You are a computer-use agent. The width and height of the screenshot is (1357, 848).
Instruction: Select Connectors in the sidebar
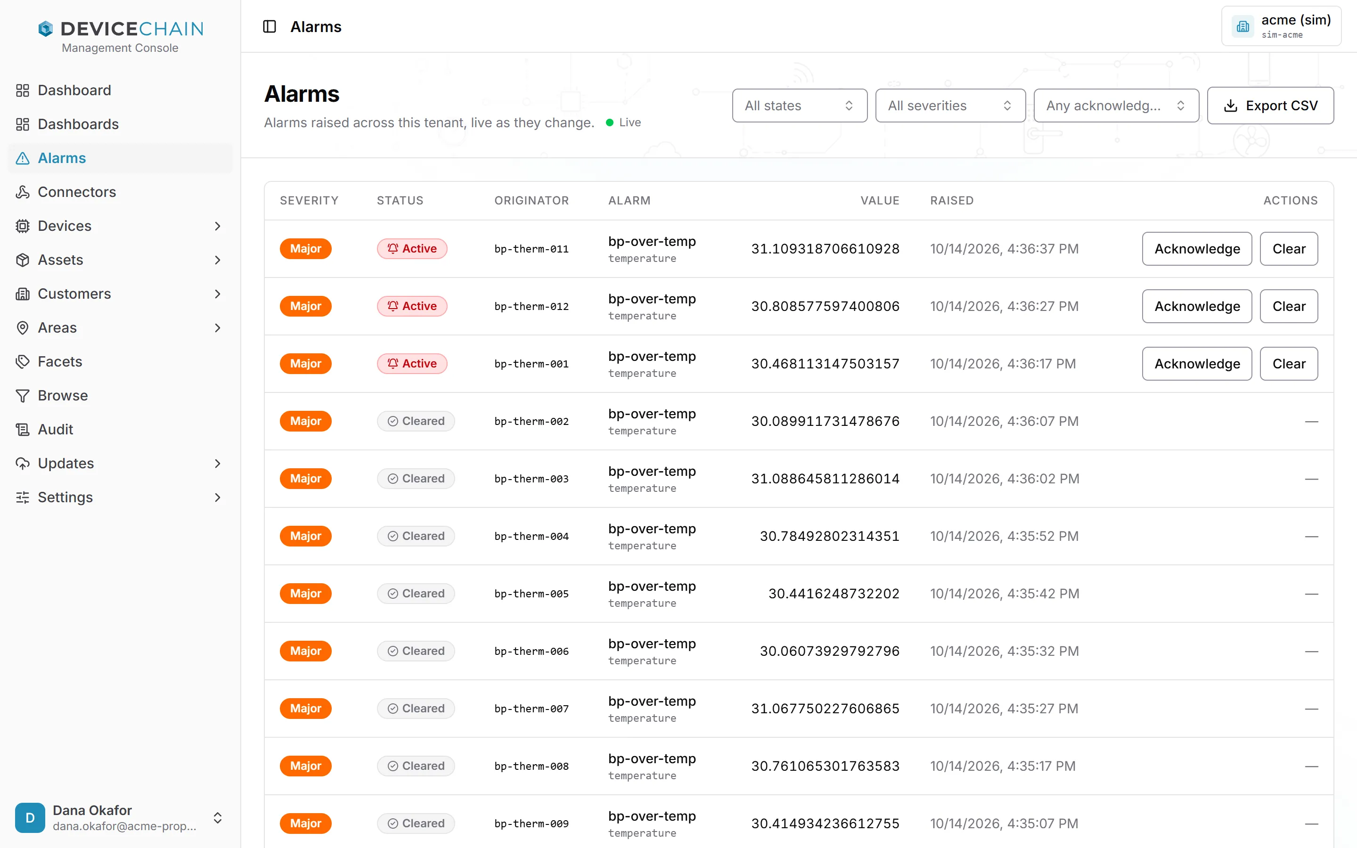click(x=120, y=192)
